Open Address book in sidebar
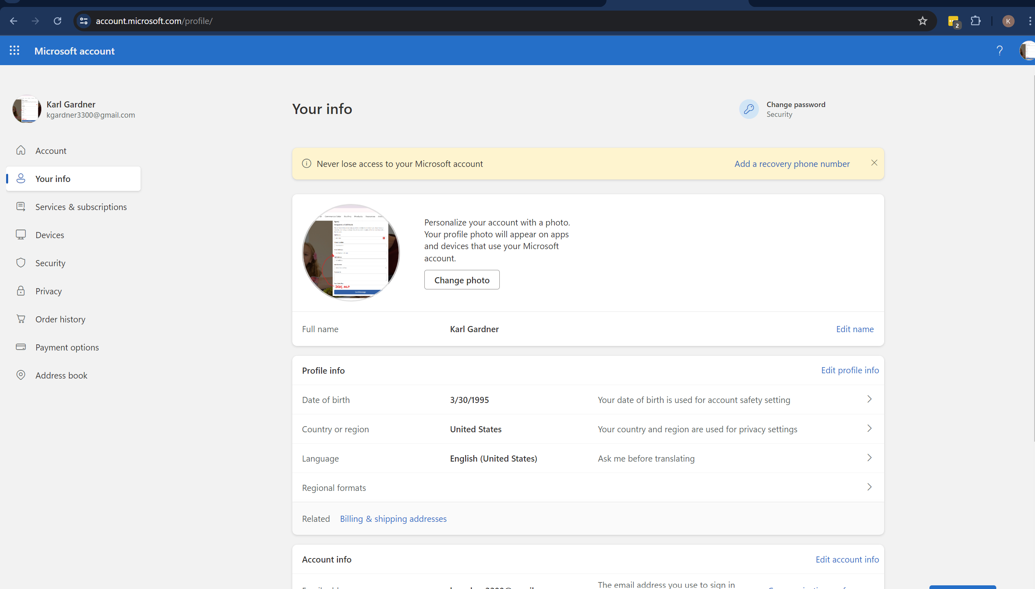The height and width of the screenshot is (589, 1035). [x=73, y=375]
